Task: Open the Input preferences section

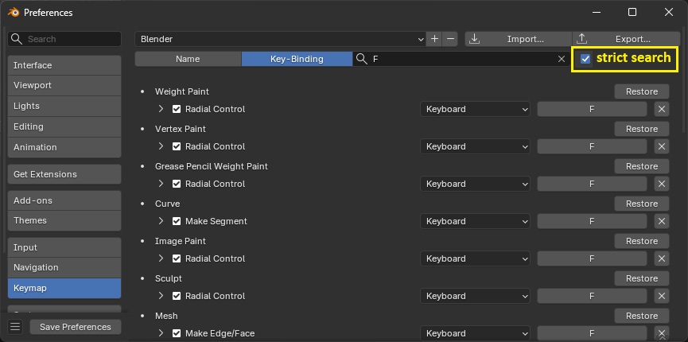Action: [64, 247]
